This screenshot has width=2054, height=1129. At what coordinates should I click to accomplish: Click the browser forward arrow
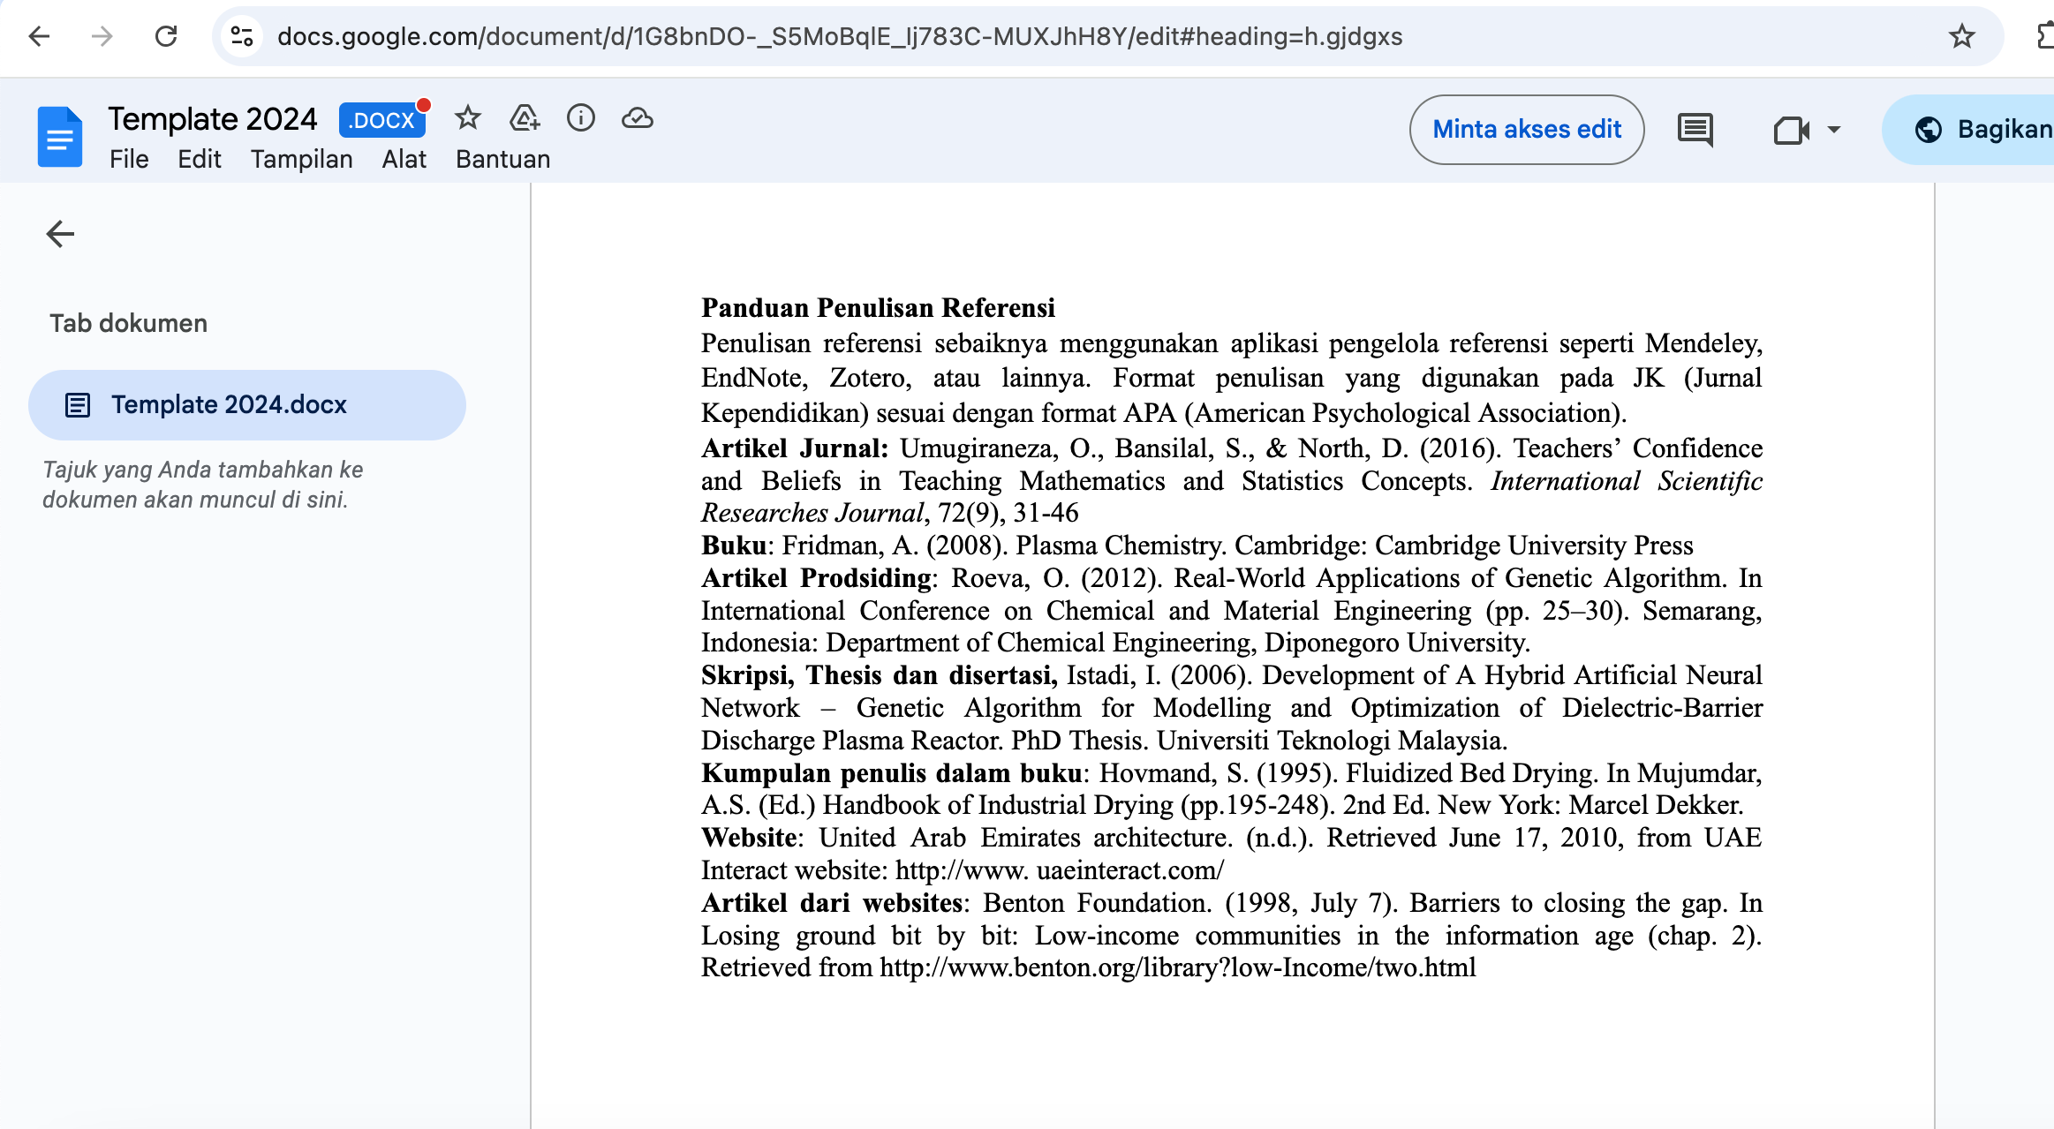(x=102, y=36)
